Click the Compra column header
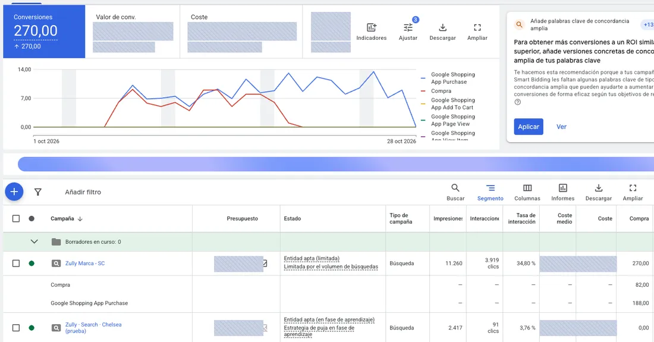This screenshot has height=342, width=654. [x=639, y=218]
